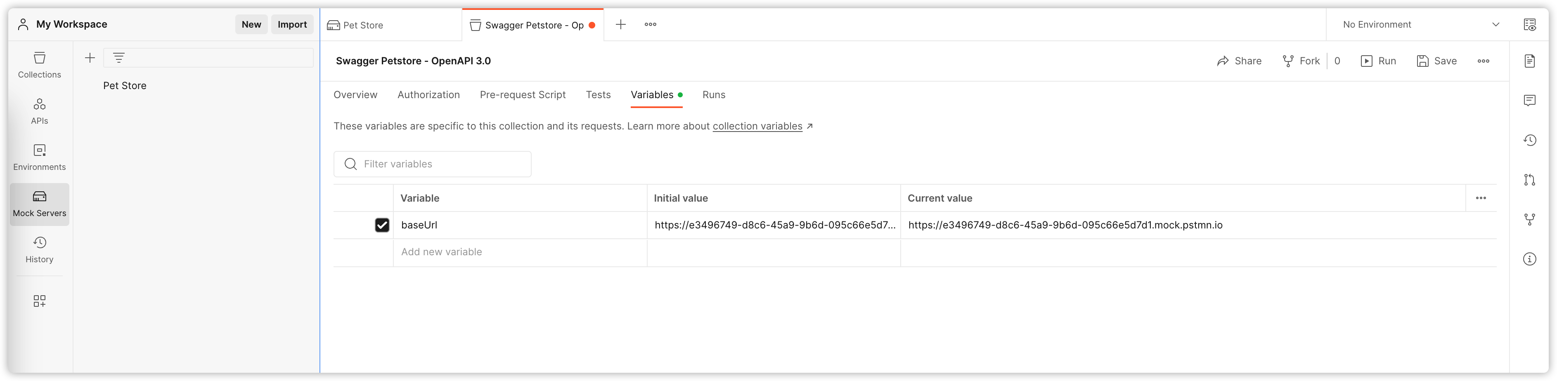Open the pull requests icon in right rail

point(1529,180)
